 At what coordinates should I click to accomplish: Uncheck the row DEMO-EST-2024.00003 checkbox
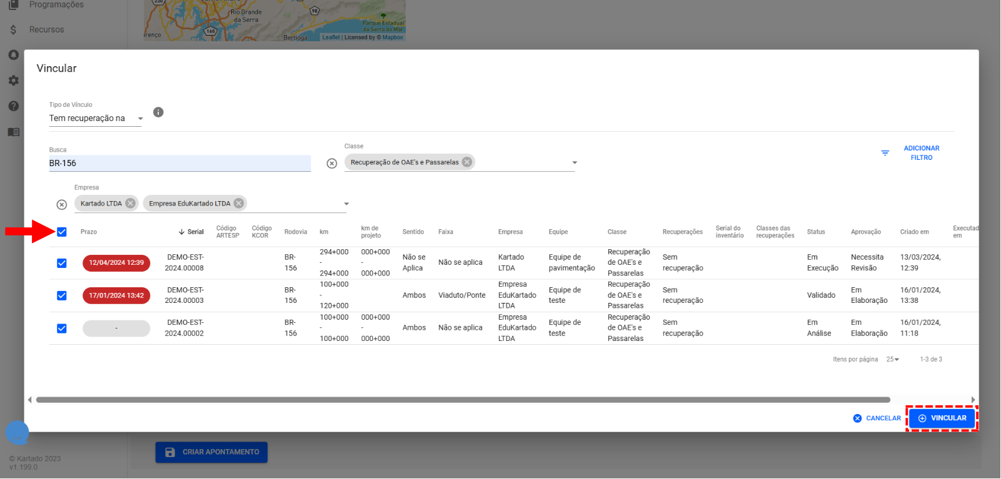[62, 296]
